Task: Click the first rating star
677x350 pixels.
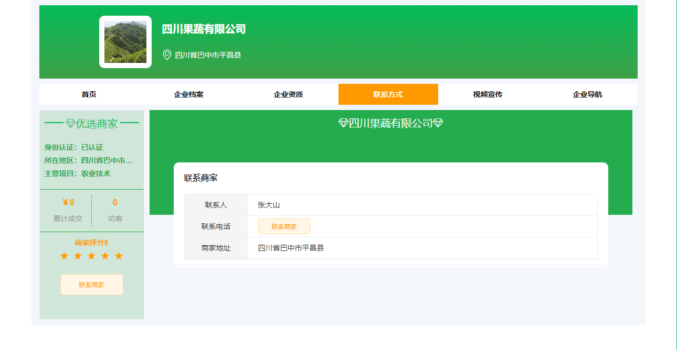Action: click(x=64, y=256)
